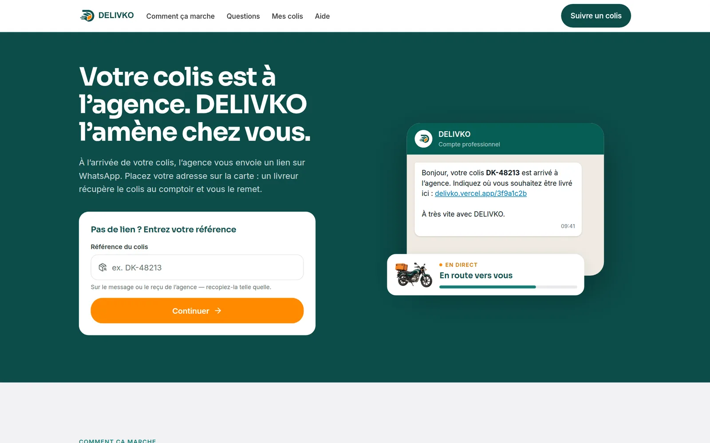Click the DELIVKO brand name in the header

coord(116,15)
